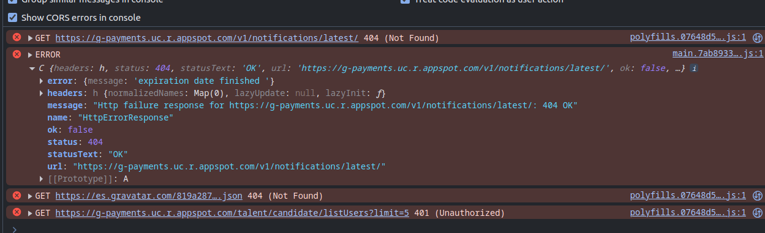Open polyfills source link for gravatar error
765x233 pixels.
[688, 196]
